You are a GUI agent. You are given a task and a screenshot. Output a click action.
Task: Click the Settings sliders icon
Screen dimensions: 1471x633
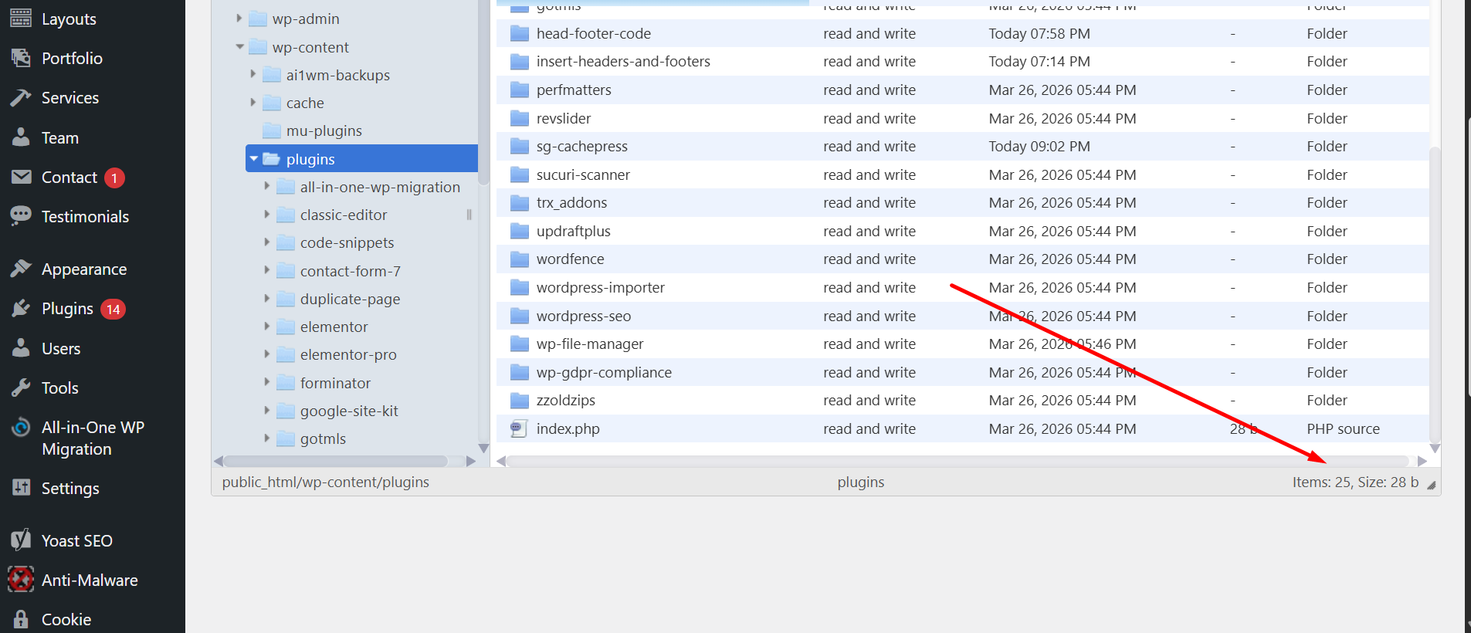(x=21, y=488)
